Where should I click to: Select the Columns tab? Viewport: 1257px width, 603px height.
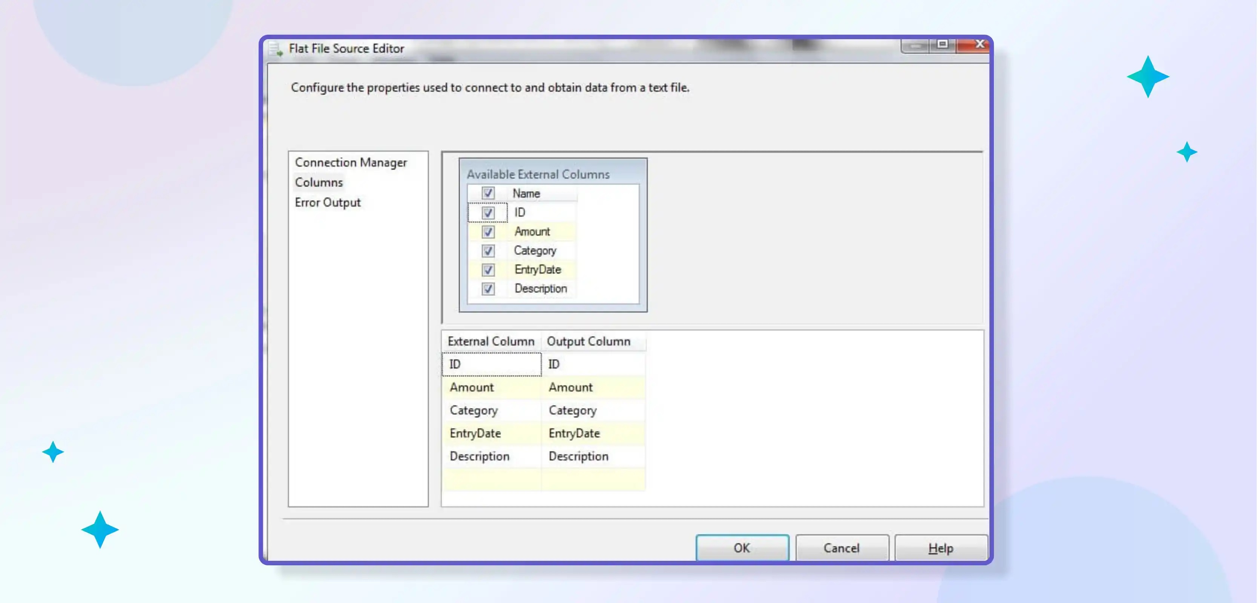tap(318, 182)
